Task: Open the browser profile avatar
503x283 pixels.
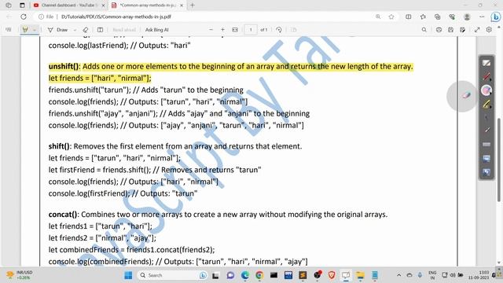Action: pos(467,17)
